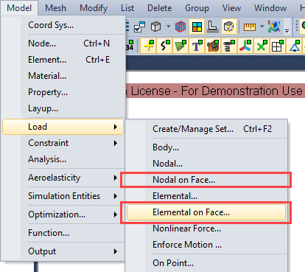
Task: Click the colored contour results icon
Action: 274,27
